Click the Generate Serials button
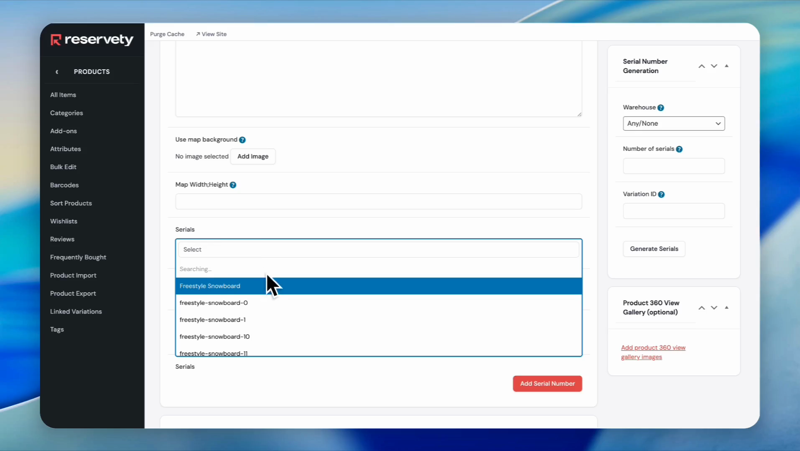 (654, 249)
